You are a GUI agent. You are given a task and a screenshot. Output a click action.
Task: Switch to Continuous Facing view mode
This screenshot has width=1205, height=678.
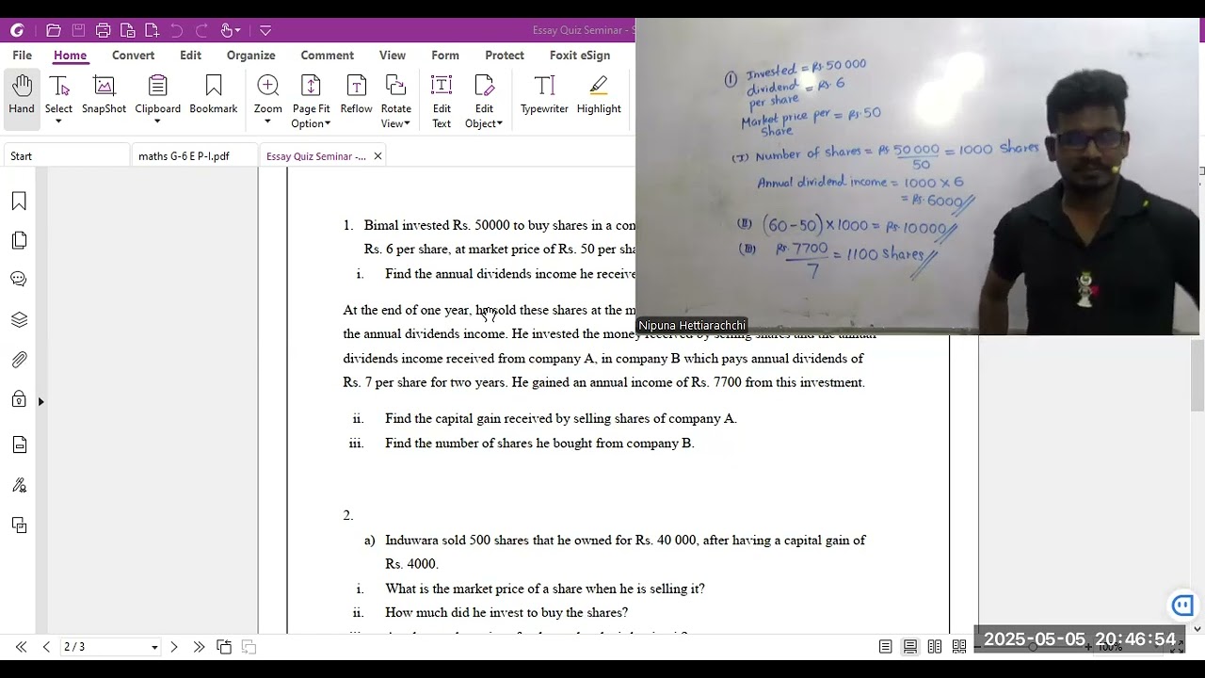tap(959, 647)
